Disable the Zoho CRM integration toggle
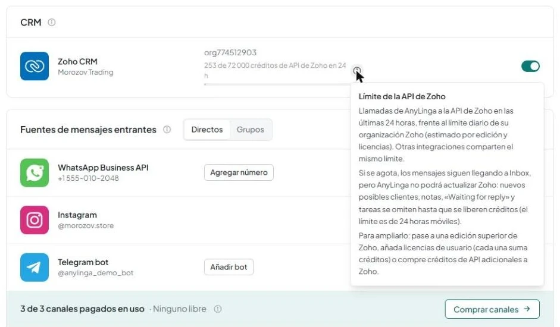This screenshot has width=560, height=327. click(530, 66)
